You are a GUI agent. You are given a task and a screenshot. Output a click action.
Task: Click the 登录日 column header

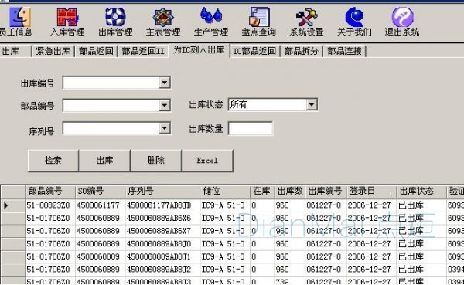coord(371,192)
